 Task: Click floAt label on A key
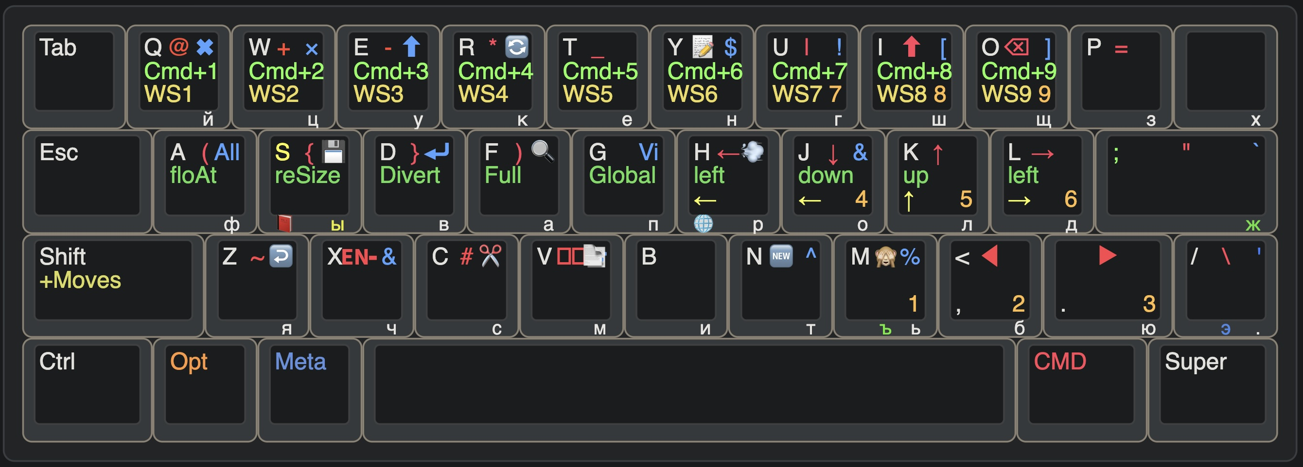tap(193, 175)
